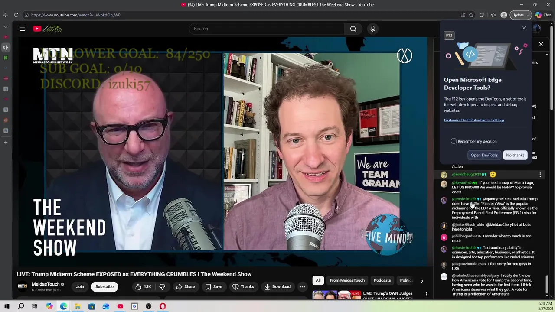
Task: Open the YouTube hamburger guide menu
Action: 23,29
